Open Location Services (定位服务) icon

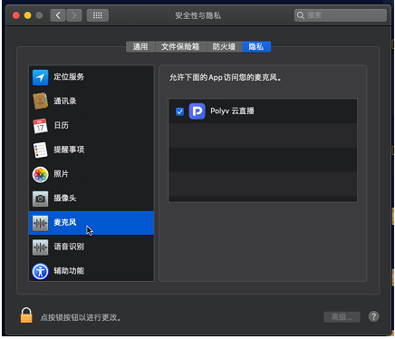pos(40,77)
